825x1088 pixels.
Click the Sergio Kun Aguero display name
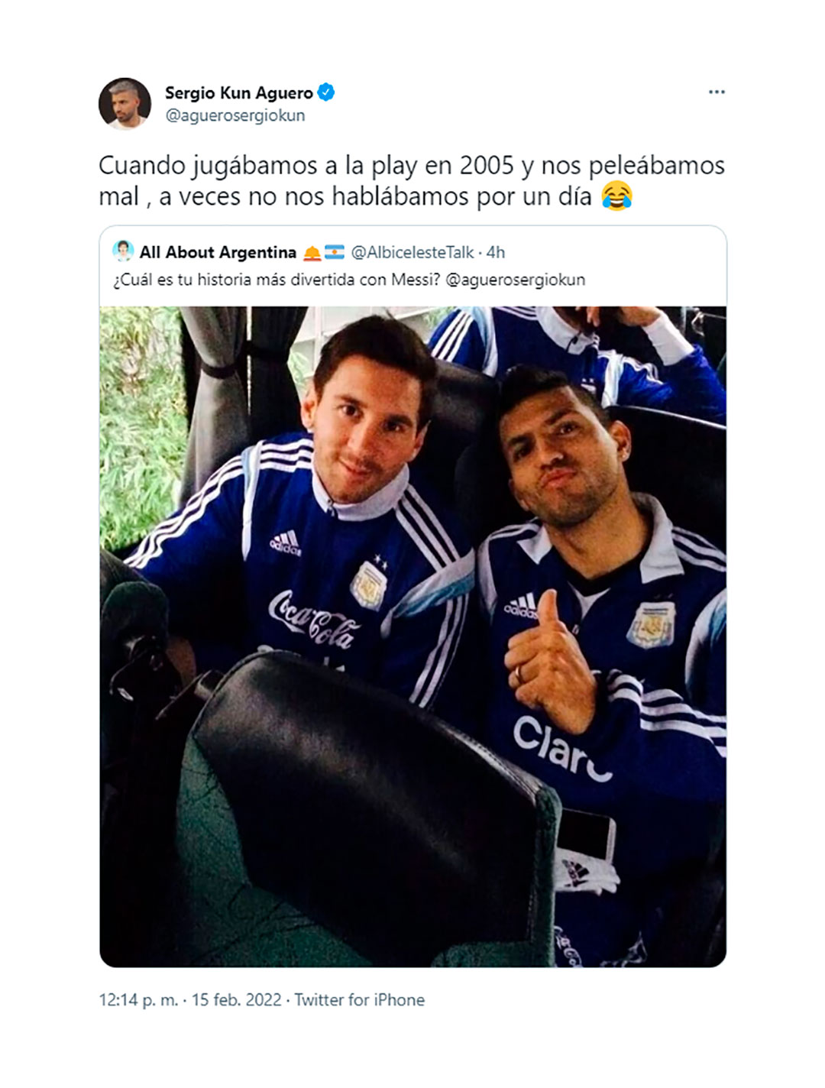coord(239,93)
